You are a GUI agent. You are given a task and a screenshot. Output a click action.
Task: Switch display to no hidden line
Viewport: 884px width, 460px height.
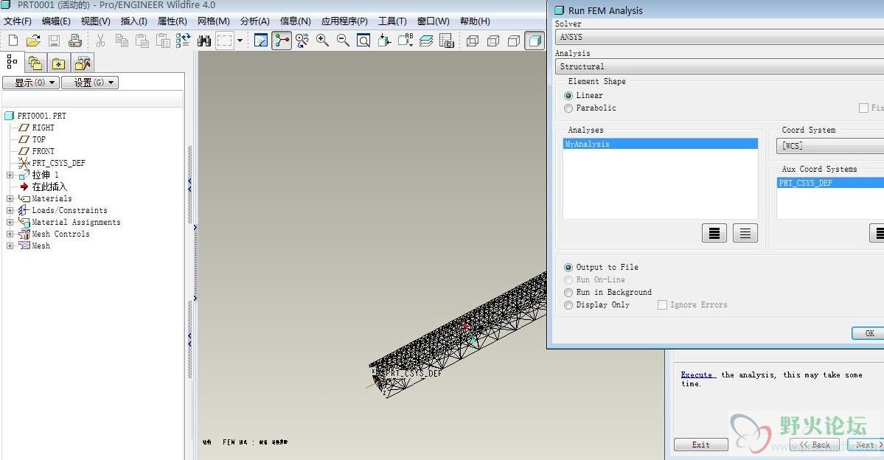coord(514,41)
